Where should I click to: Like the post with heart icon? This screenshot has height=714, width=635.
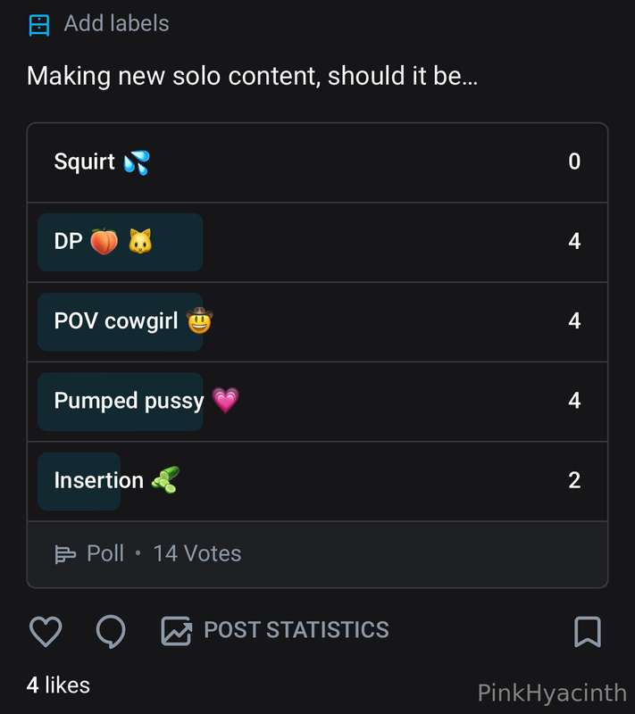(46, 631)
